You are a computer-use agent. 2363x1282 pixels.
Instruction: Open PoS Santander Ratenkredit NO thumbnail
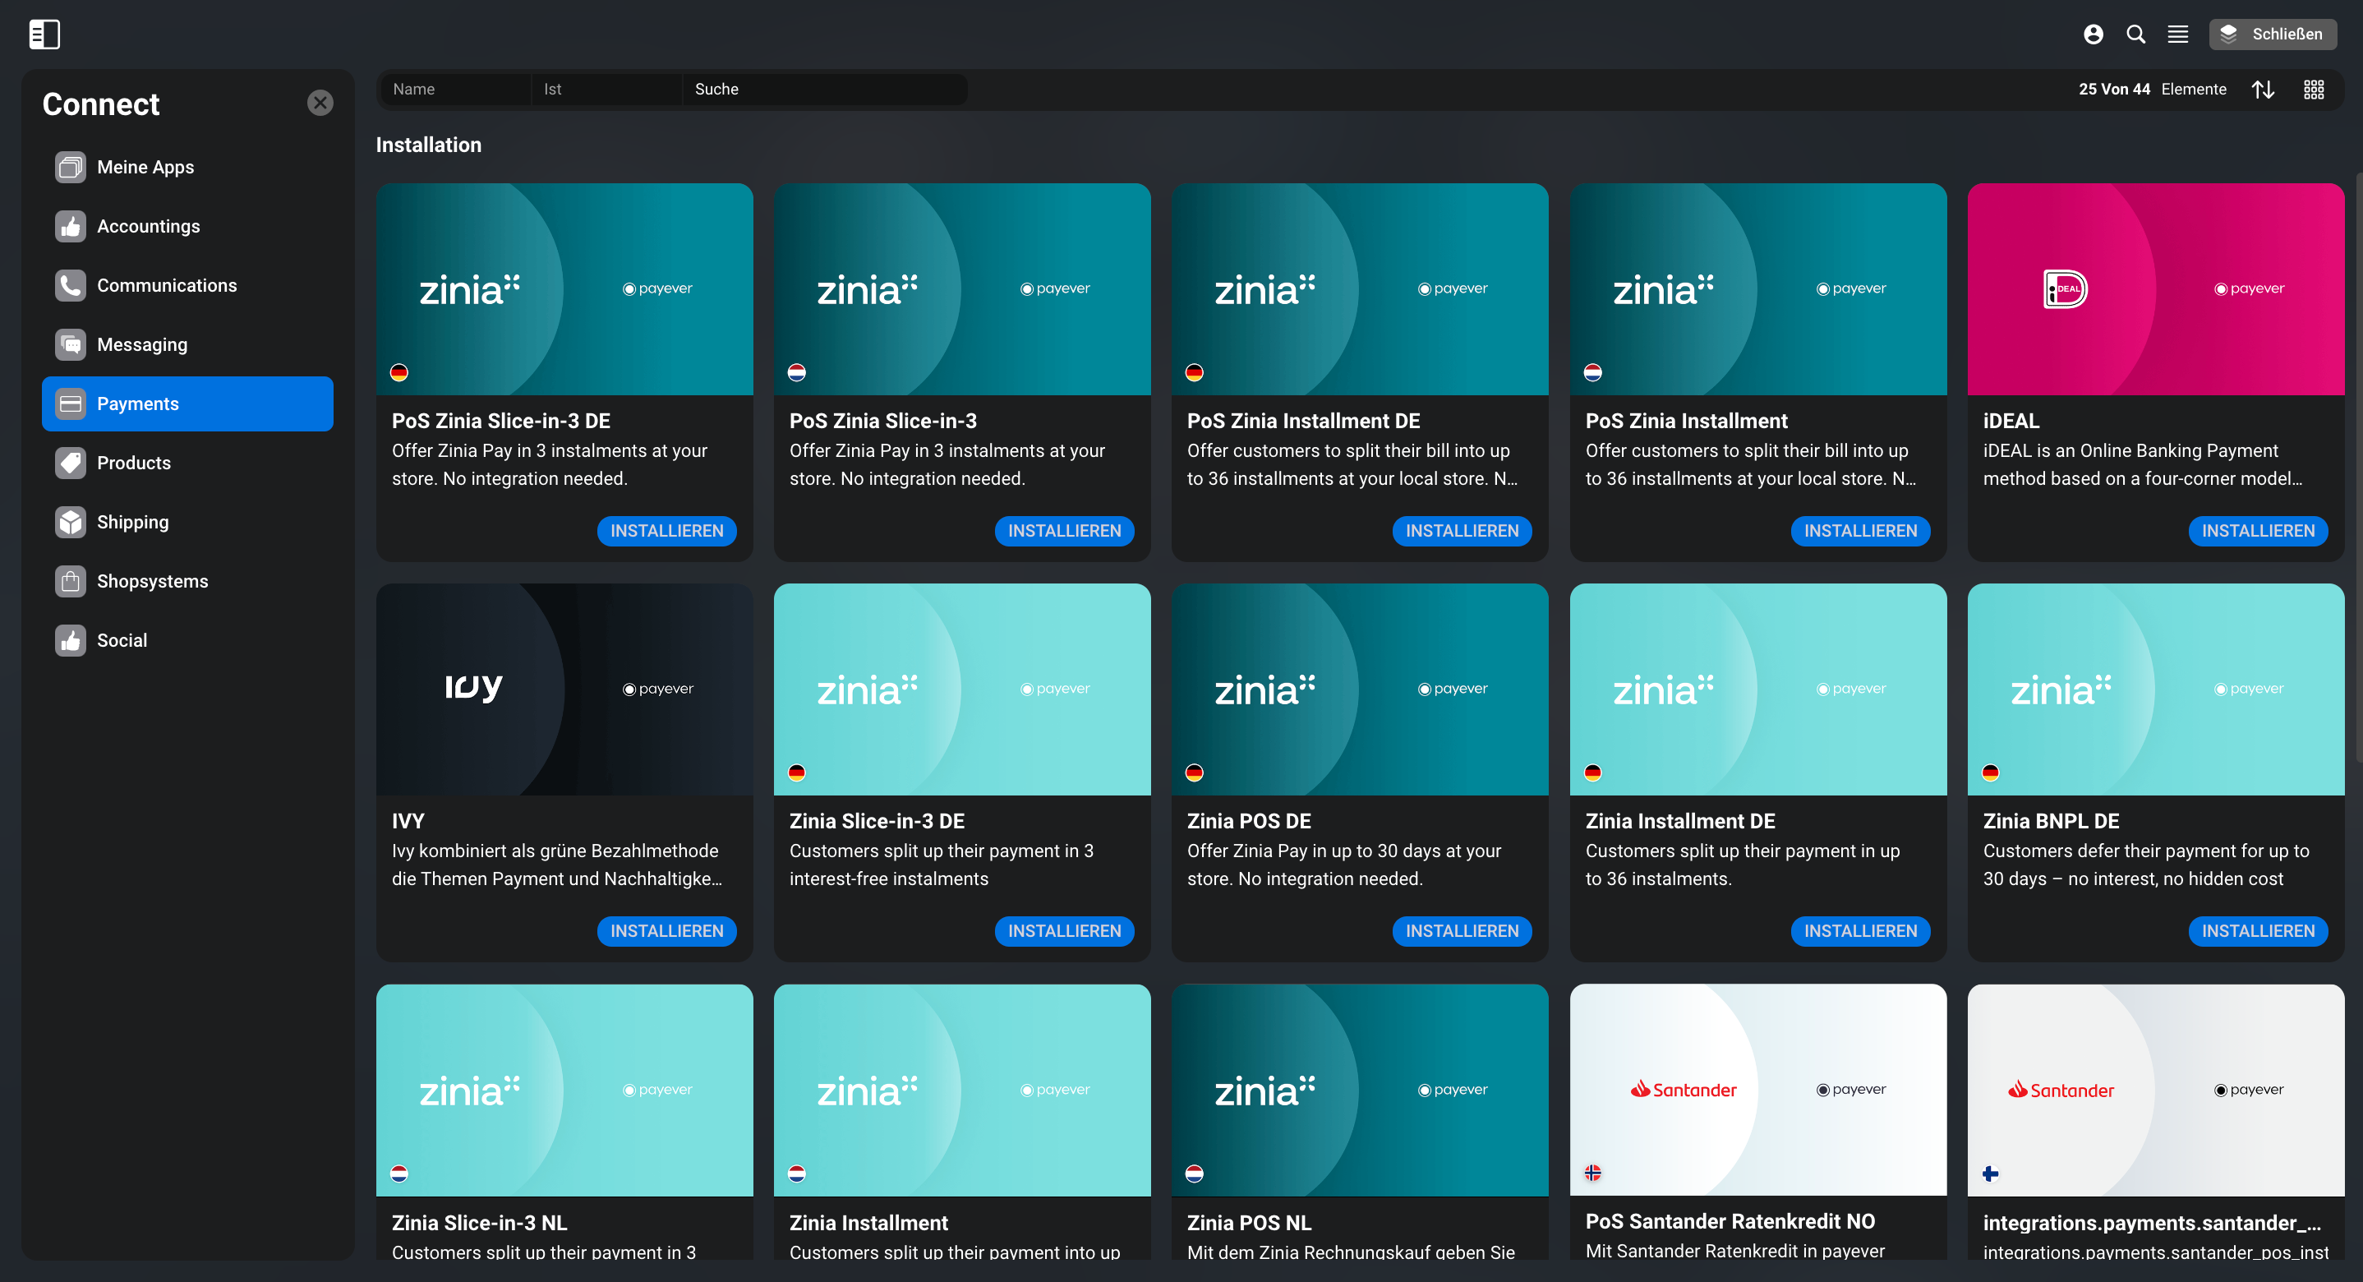click(1757, 1091)
